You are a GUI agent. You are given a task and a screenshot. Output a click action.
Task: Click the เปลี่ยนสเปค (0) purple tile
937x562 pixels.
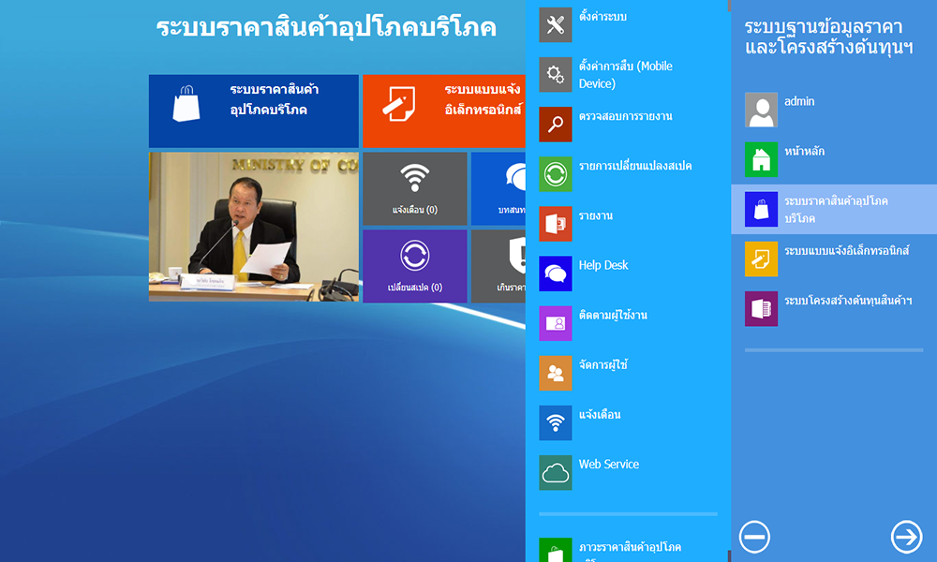tap(415, 266)
